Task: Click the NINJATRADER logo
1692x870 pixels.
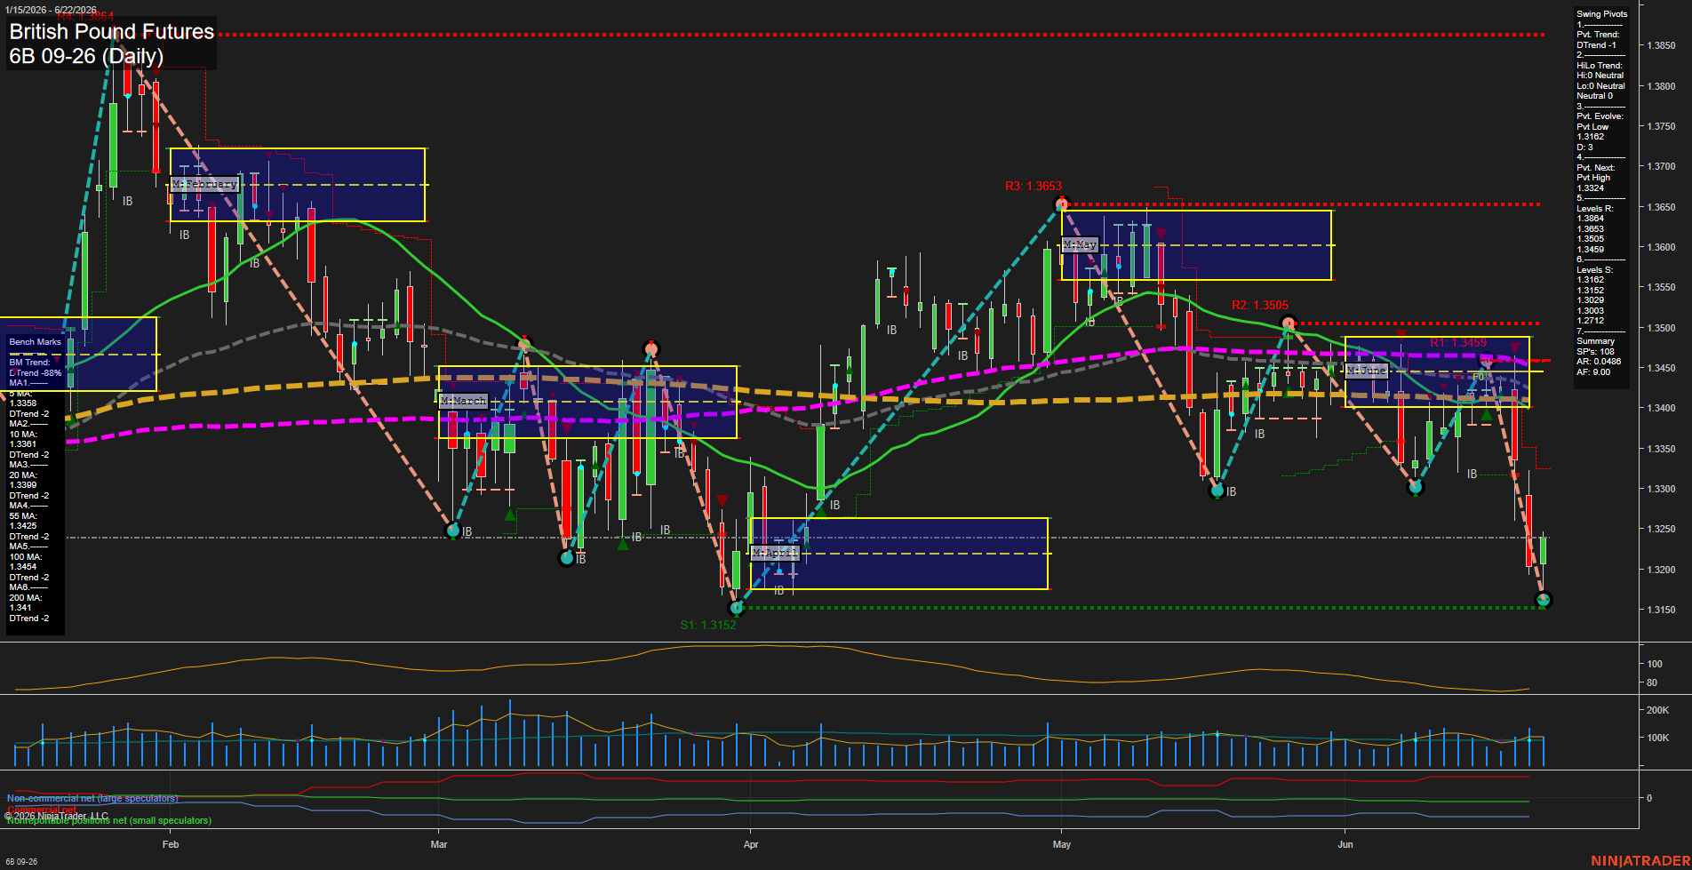Action: [x=1640, y=861]
